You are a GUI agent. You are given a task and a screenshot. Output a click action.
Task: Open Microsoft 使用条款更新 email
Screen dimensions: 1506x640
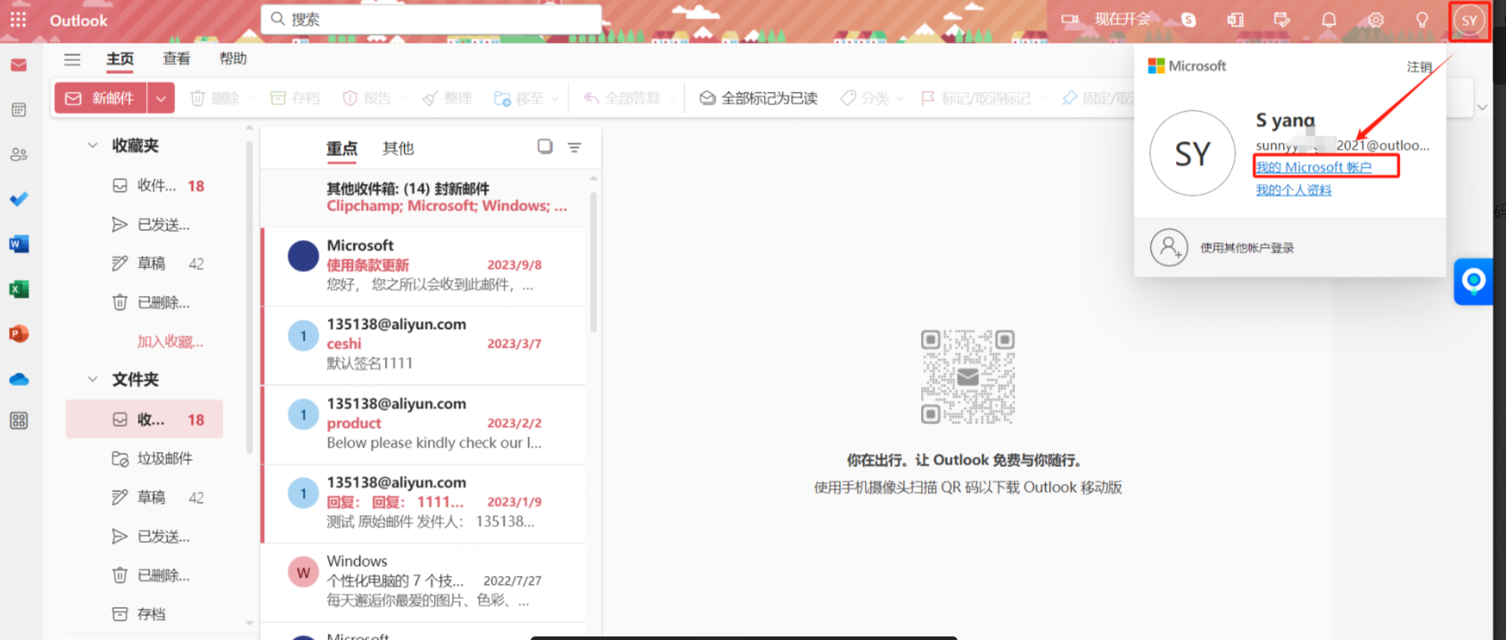point(424,266)
